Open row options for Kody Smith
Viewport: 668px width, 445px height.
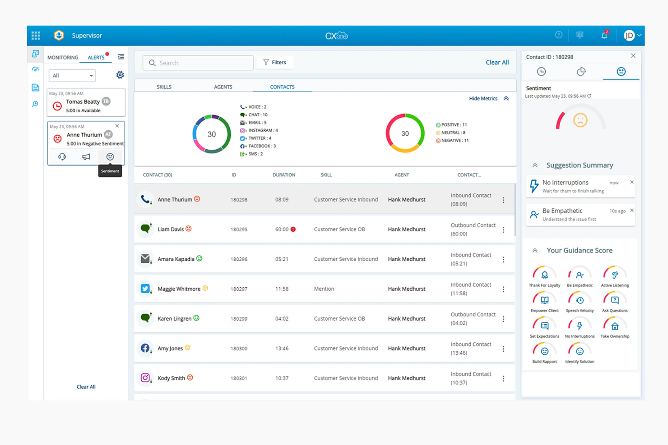pyautogui.click(x=504, y=378)
